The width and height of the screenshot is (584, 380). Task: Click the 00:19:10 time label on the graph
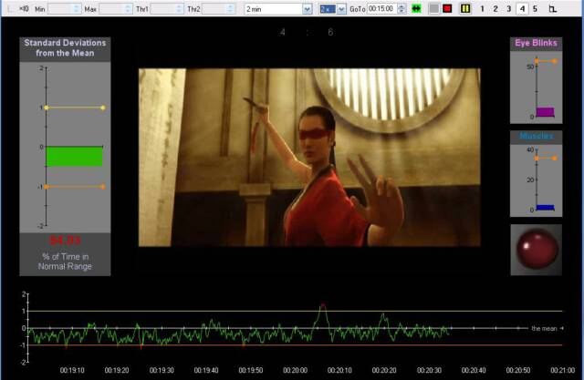[x=72, y=370]
